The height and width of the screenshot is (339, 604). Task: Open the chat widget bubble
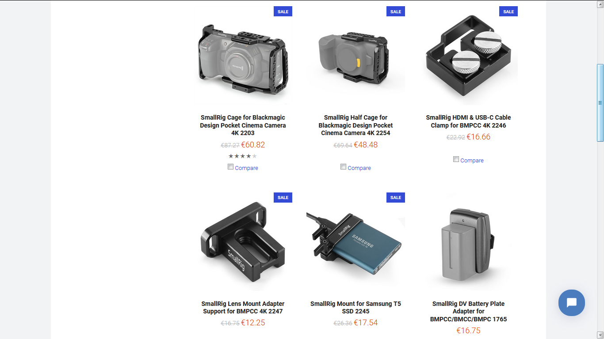571,303
